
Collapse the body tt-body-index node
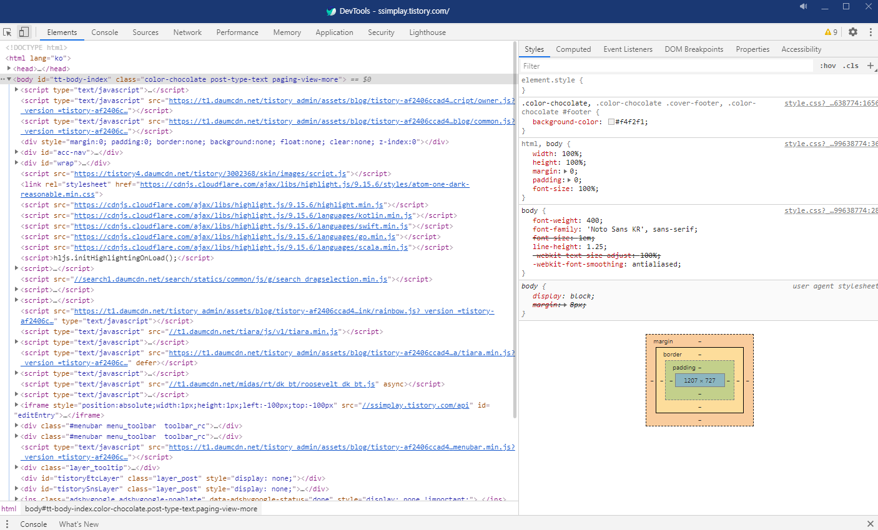(x=9, y=79)
